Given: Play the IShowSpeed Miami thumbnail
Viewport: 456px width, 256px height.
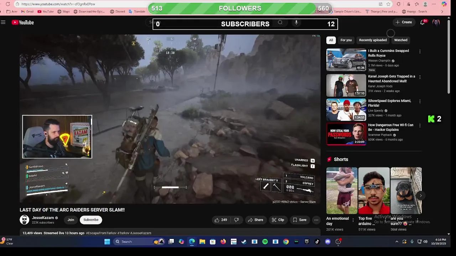Looking at the screenshot, I should coord(346,110).
